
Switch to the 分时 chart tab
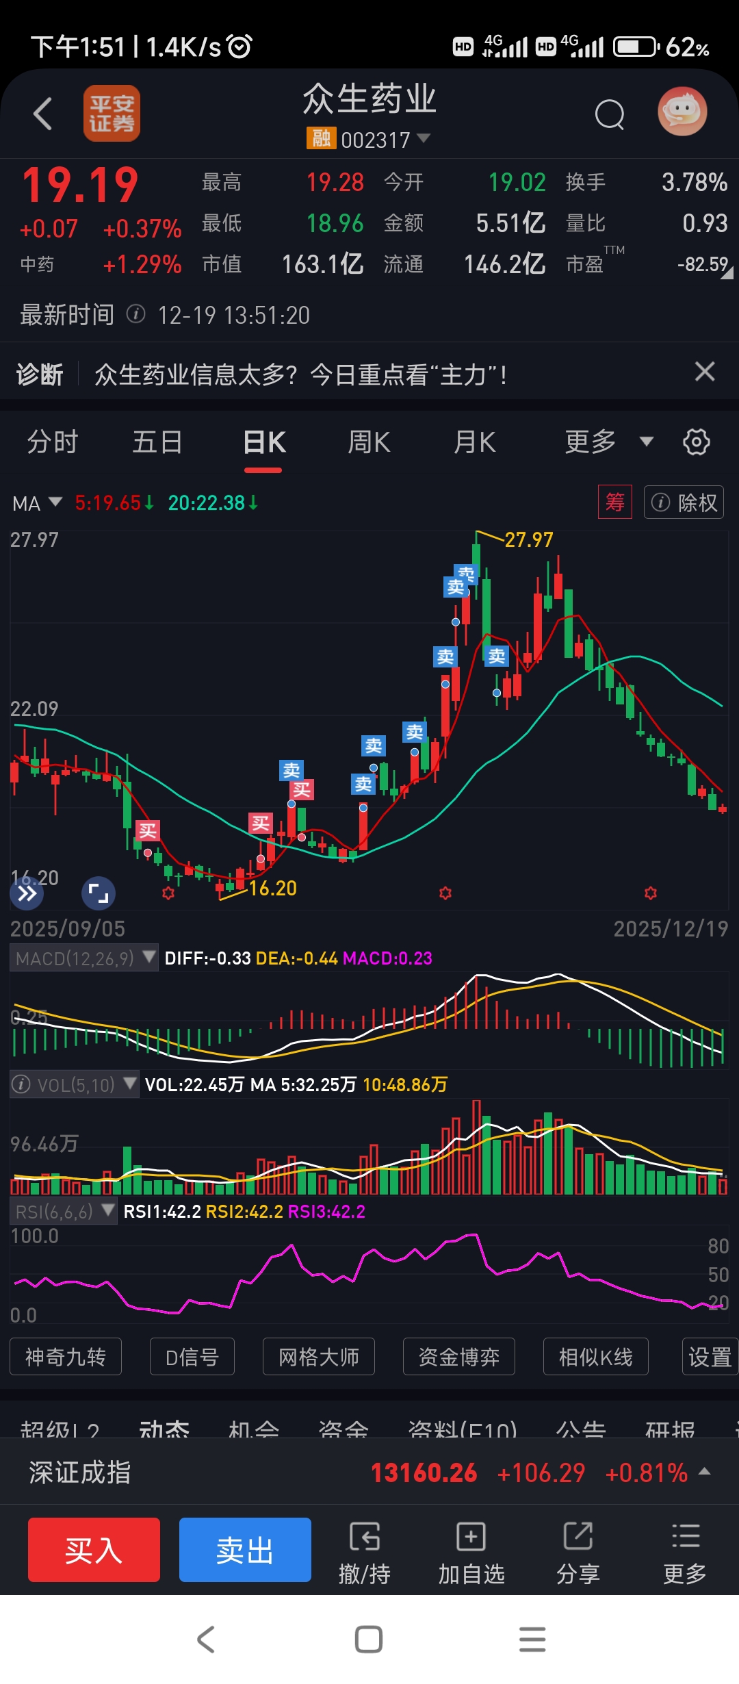pos(53,442)
